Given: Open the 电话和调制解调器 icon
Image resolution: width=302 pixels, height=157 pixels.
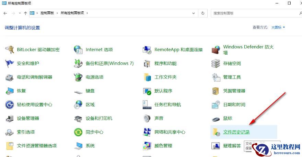Looking at the screenshot, I should pos(10,77).
